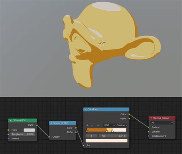Viewport: 182px width, 154px height.
Task: Click the Roughness input socket
Action: coord(8,134)
